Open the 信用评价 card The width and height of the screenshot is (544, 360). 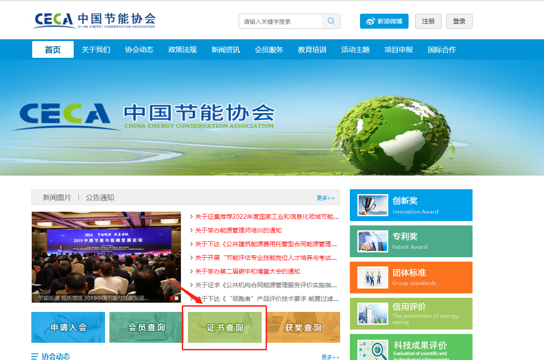point(411,314)
